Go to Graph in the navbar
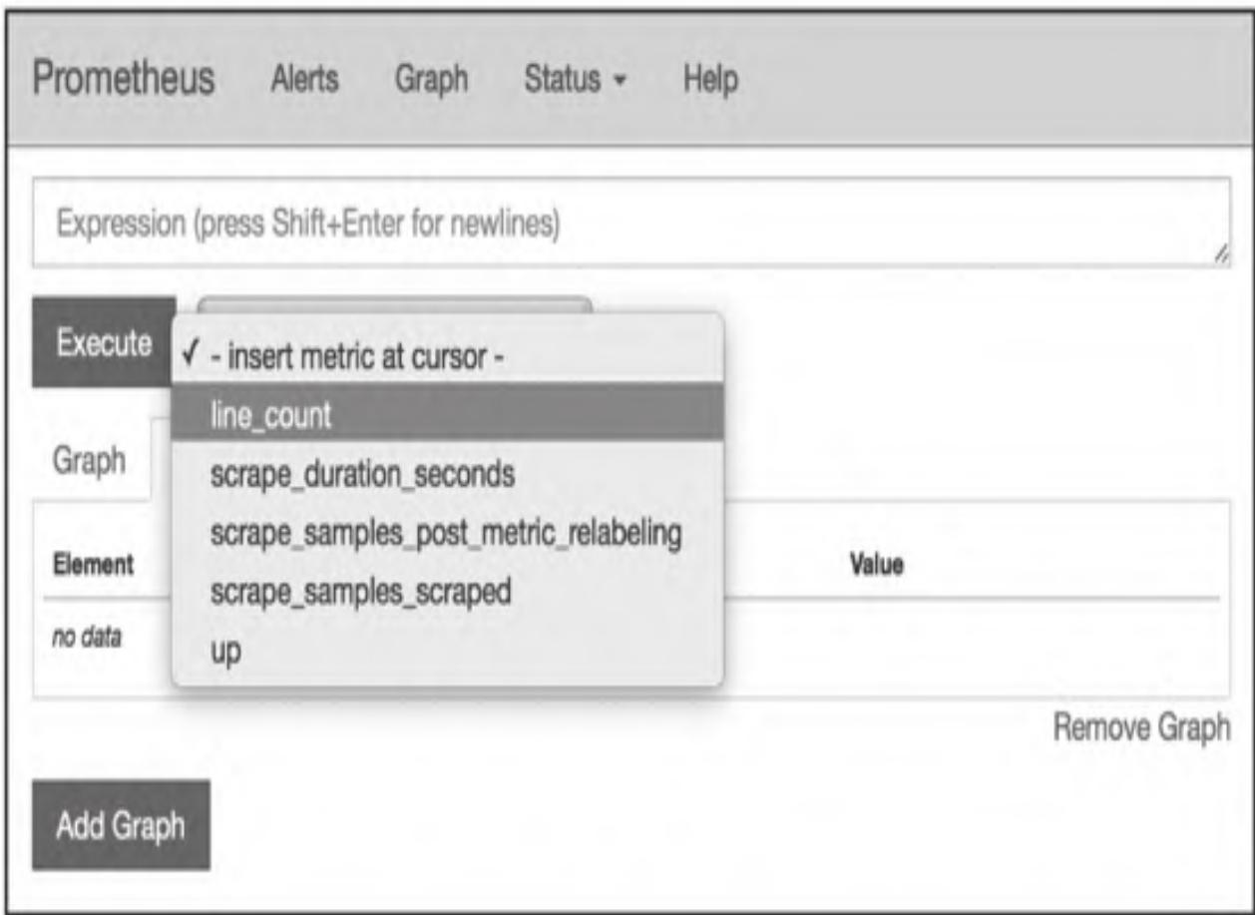 [431, 79]
